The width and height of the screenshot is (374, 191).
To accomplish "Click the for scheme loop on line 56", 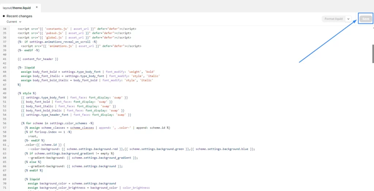I will pyautogui.click(x=57, y=123).
